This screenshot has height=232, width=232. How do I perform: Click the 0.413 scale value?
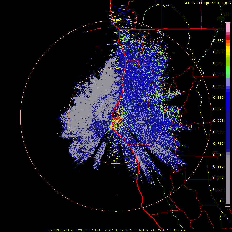coord(218,155)
